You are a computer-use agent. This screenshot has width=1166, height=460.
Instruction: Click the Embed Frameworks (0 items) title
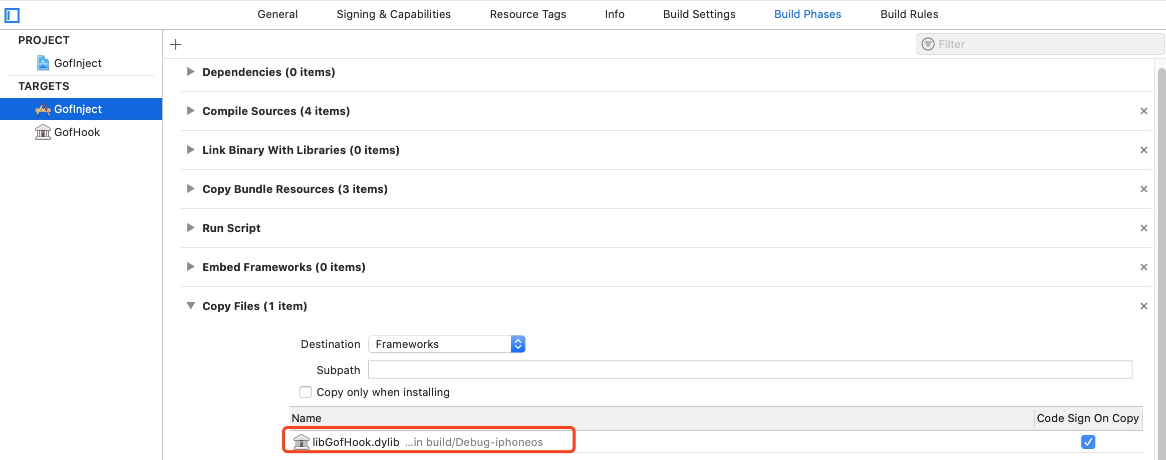(x=284, y=267)
